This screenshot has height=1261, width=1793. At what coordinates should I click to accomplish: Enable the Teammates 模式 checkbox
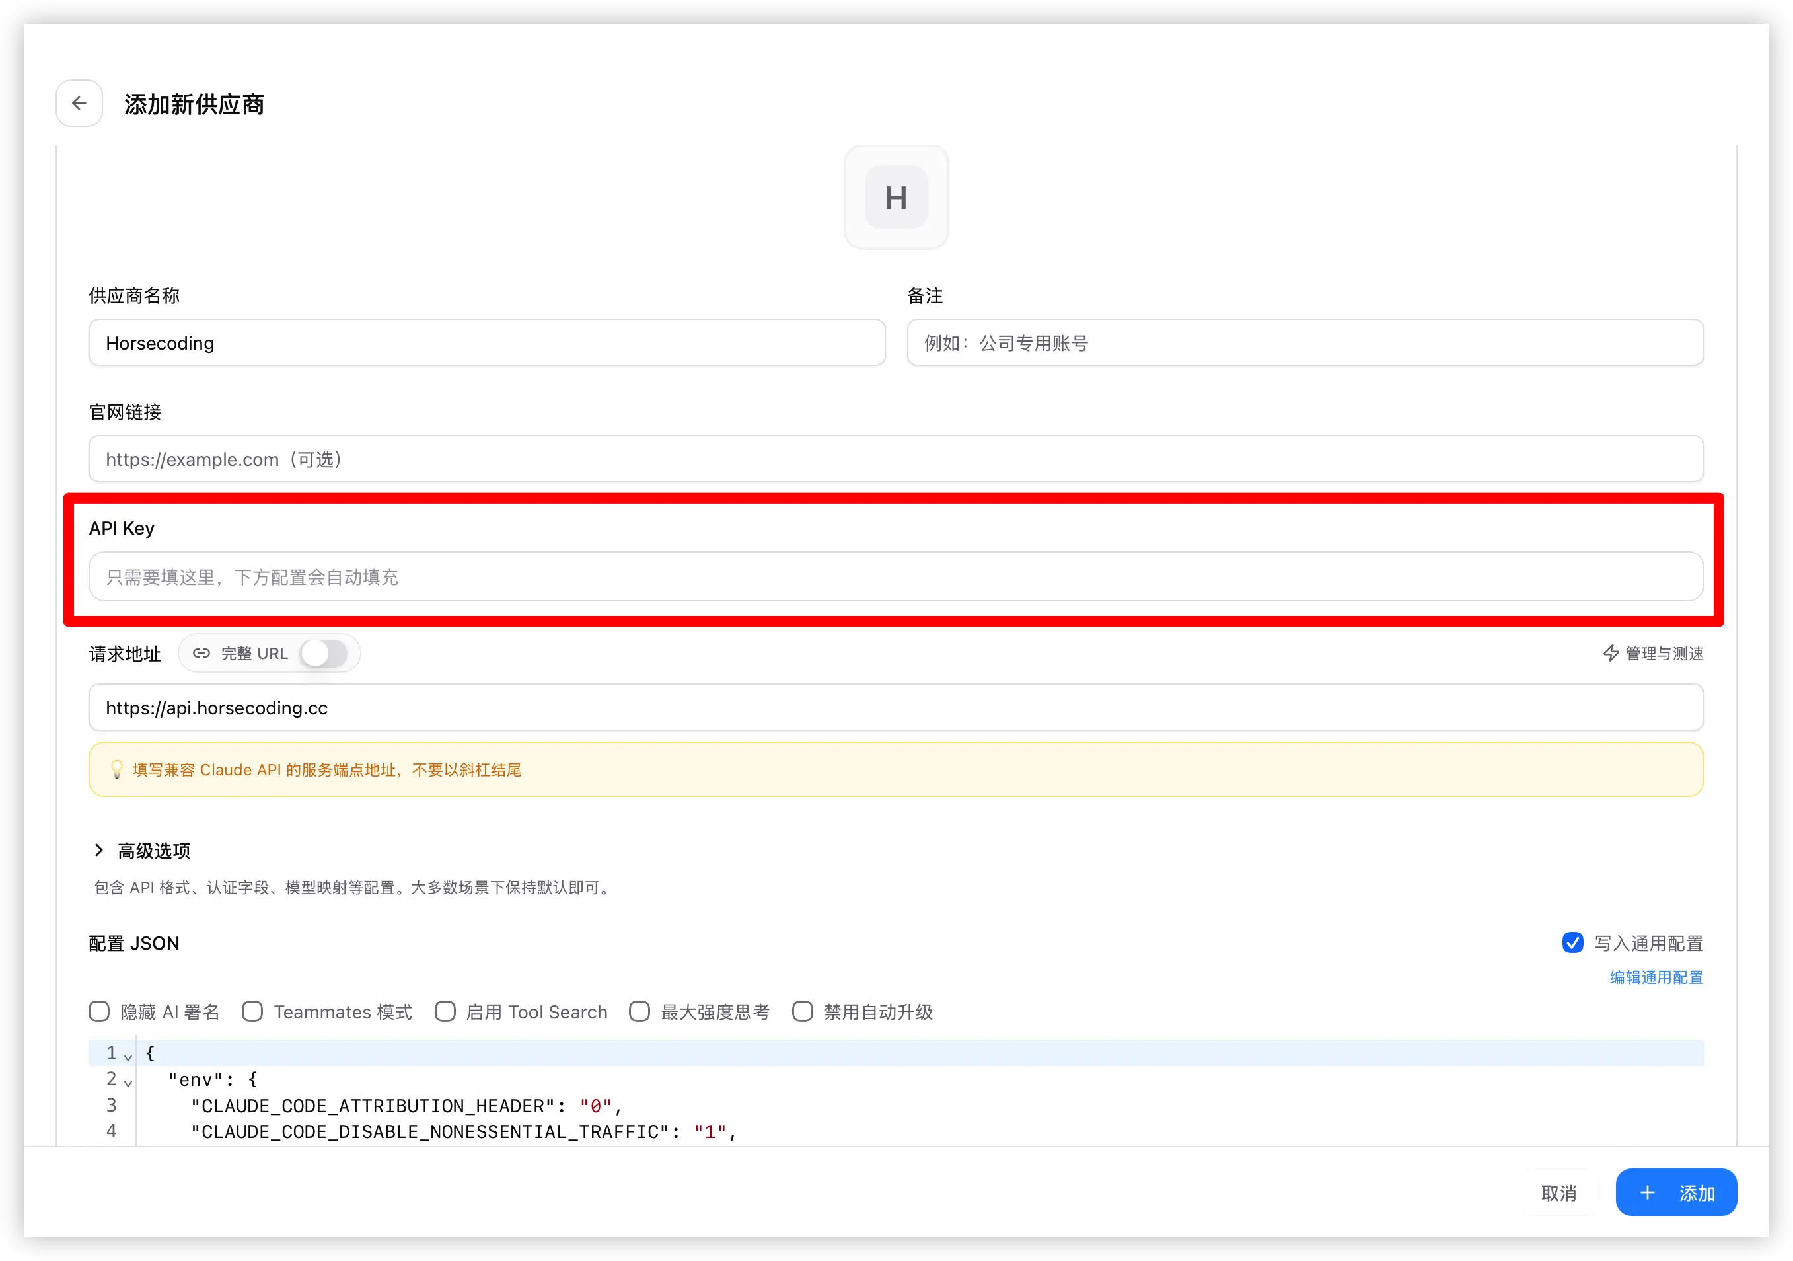tap(252, 1012)
